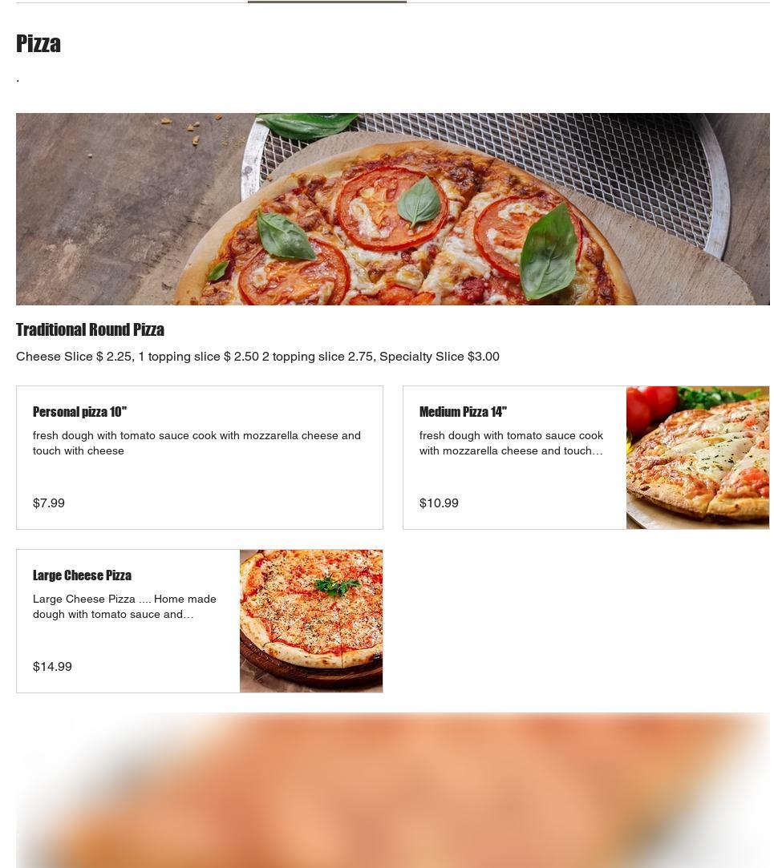Click the $14.99 price on Large Cheese Pizza
774x868 pixels.
click(x=52, y=666)
